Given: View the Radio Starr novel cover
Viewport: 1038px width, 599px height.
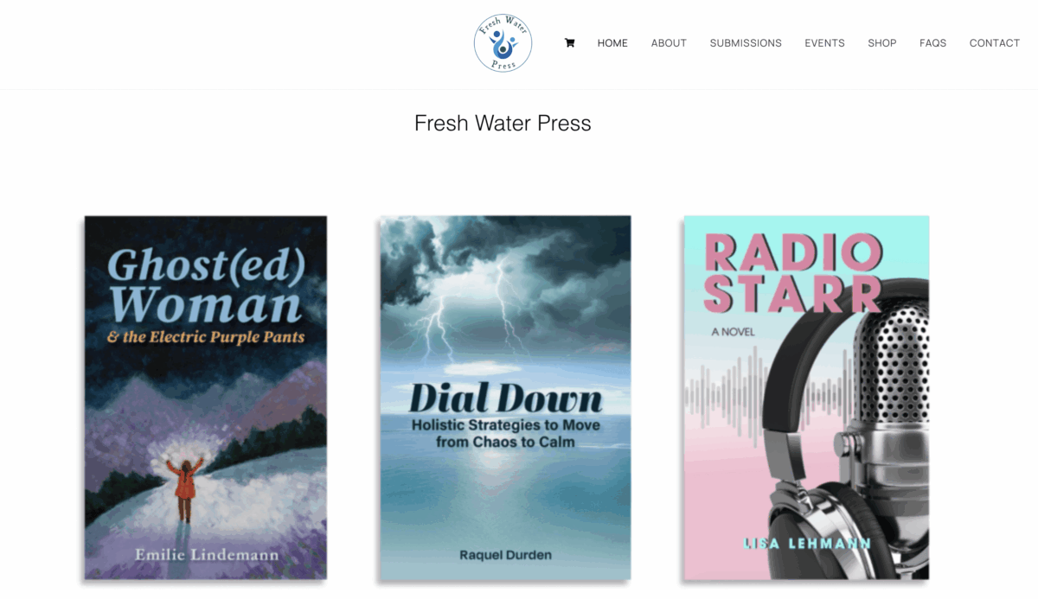Looking at the screenshot, I should (x=806, y=397).
